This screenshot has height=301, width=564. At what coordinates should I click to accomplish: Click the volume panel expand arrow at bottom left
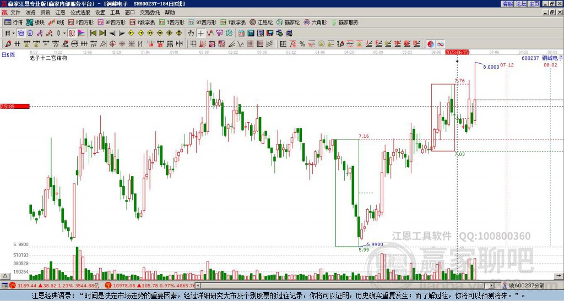tap(5, 276)
